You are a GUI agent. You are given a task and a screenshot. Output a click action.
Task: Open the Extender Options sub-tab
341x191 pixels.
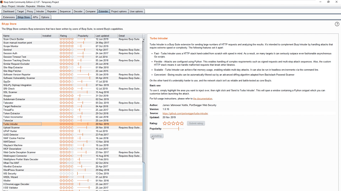(x=45, y=17)
